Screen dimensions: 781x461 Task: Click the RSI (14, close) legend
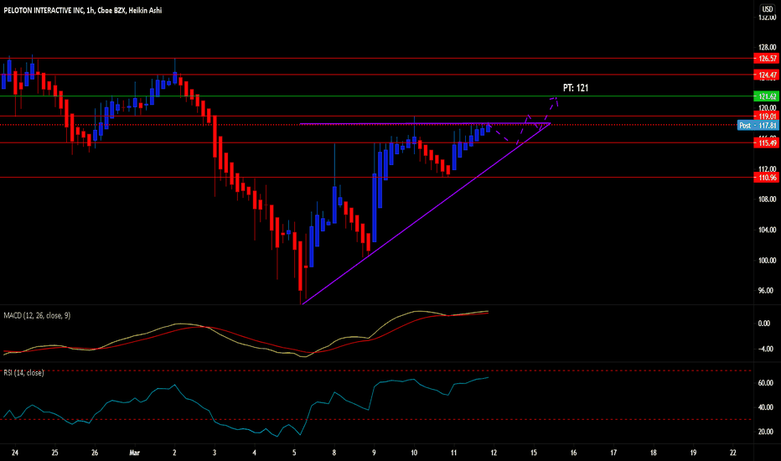tap(23, 373)
